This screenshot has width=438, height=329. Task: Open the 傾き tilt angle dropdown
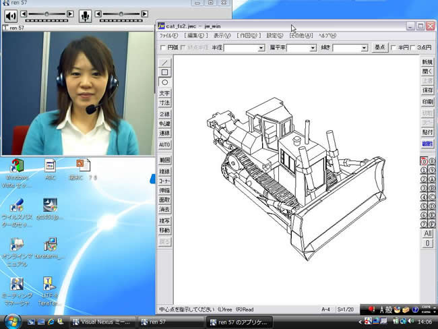point(364,48)
